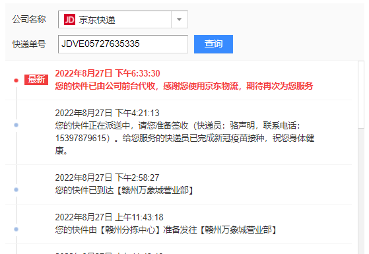
Task: Click status text 您的快件已由公司前台代收
Action: [x=105, y=86]
